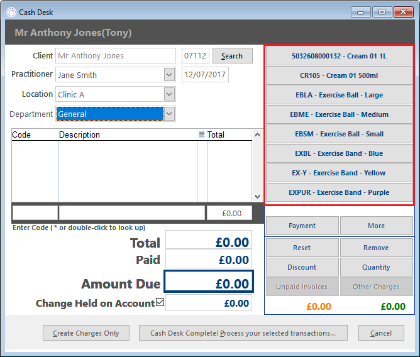Toggle Change Held on Account checkbox
The image size is (420, 357).
(x=160, y=302)
